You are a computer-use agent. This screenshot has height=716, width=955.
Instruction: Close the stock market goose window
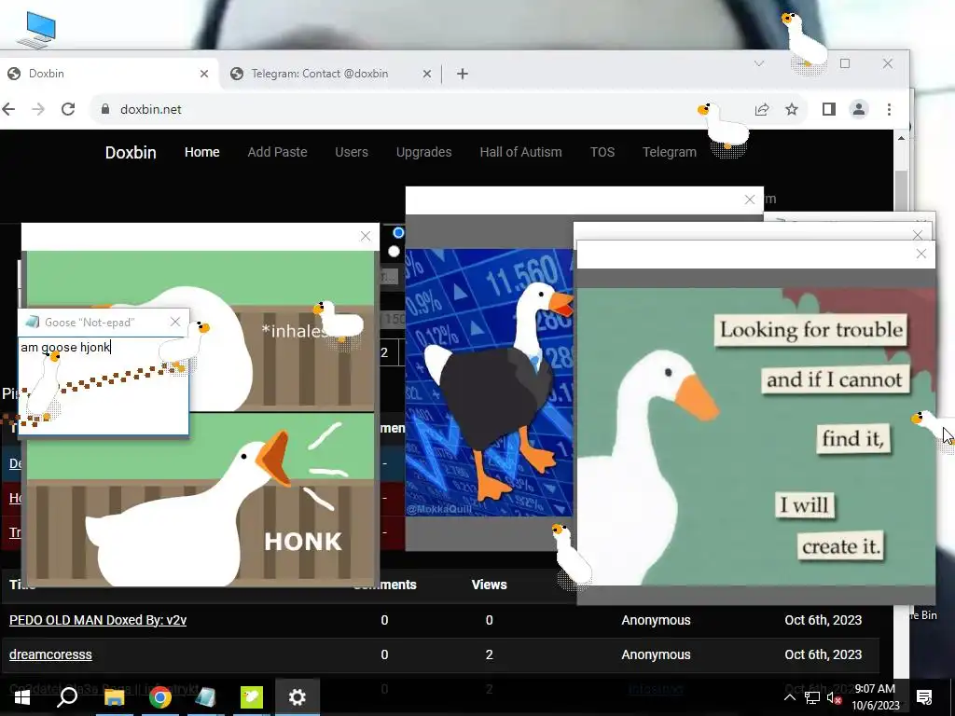click(750, 200)
